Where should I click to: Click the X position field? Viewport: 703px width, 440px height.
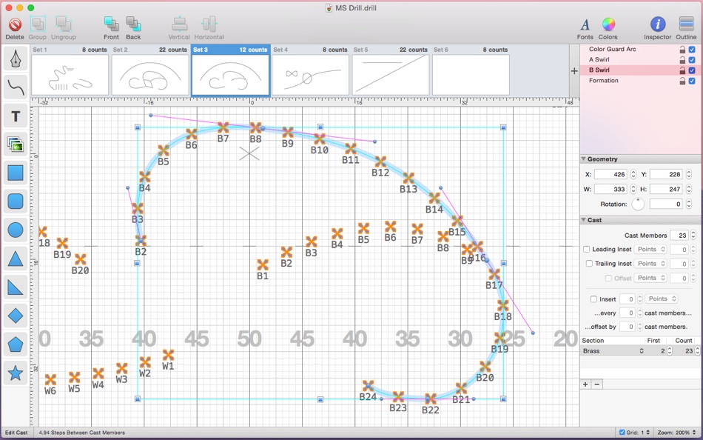click(610, 174)
